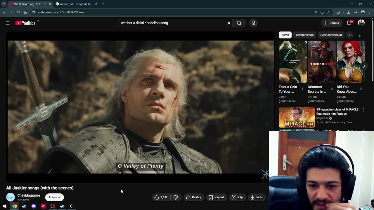Open the Chrome profile avatar

click(363, 12)
